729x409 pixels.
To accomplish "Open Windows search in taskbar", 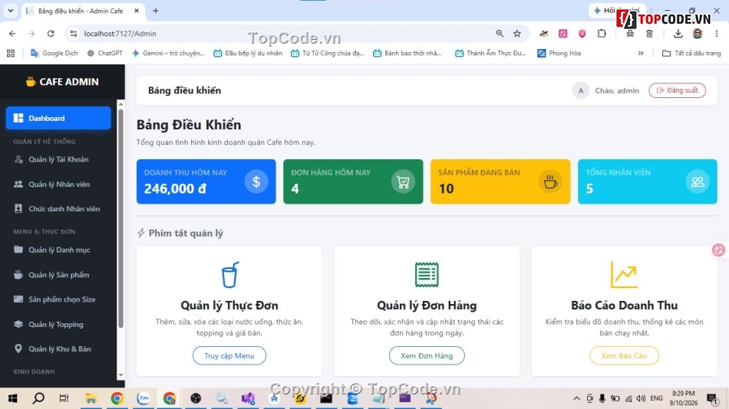I will (38, 398).
